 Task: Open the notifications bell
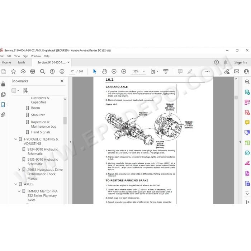click(226, 62)
